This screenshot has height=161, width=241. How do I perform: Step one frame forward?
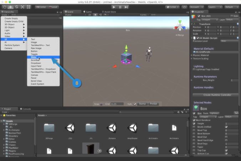point(126,7)
